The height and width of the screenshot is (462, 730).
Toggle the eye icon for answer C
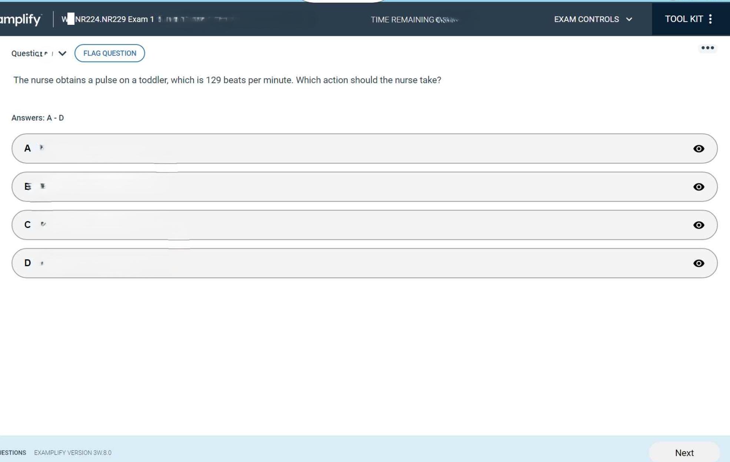[699, 225]
